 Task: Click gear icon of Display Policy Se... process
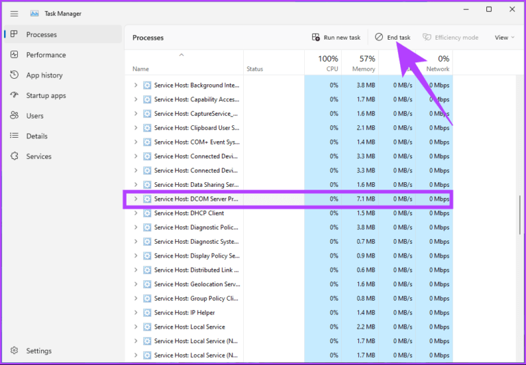click(147, 255)
